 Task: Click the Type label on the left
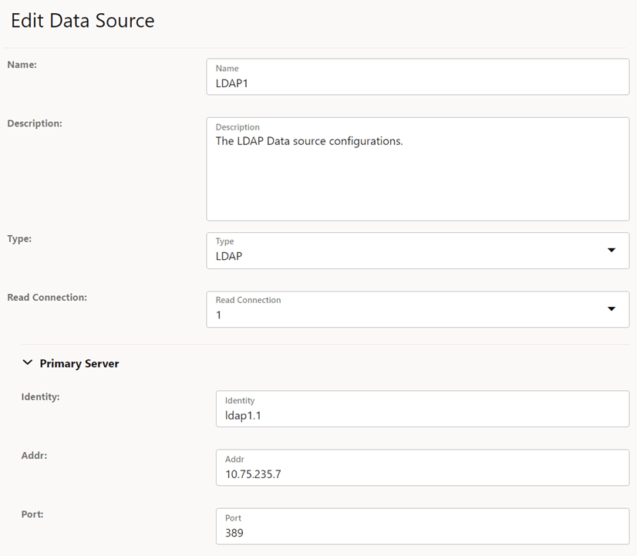19,238
